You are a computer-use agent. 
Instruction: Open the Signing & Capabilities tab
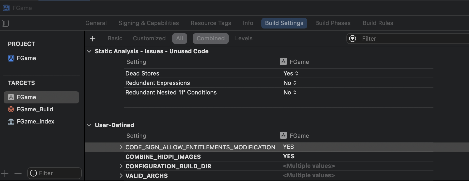149,23
